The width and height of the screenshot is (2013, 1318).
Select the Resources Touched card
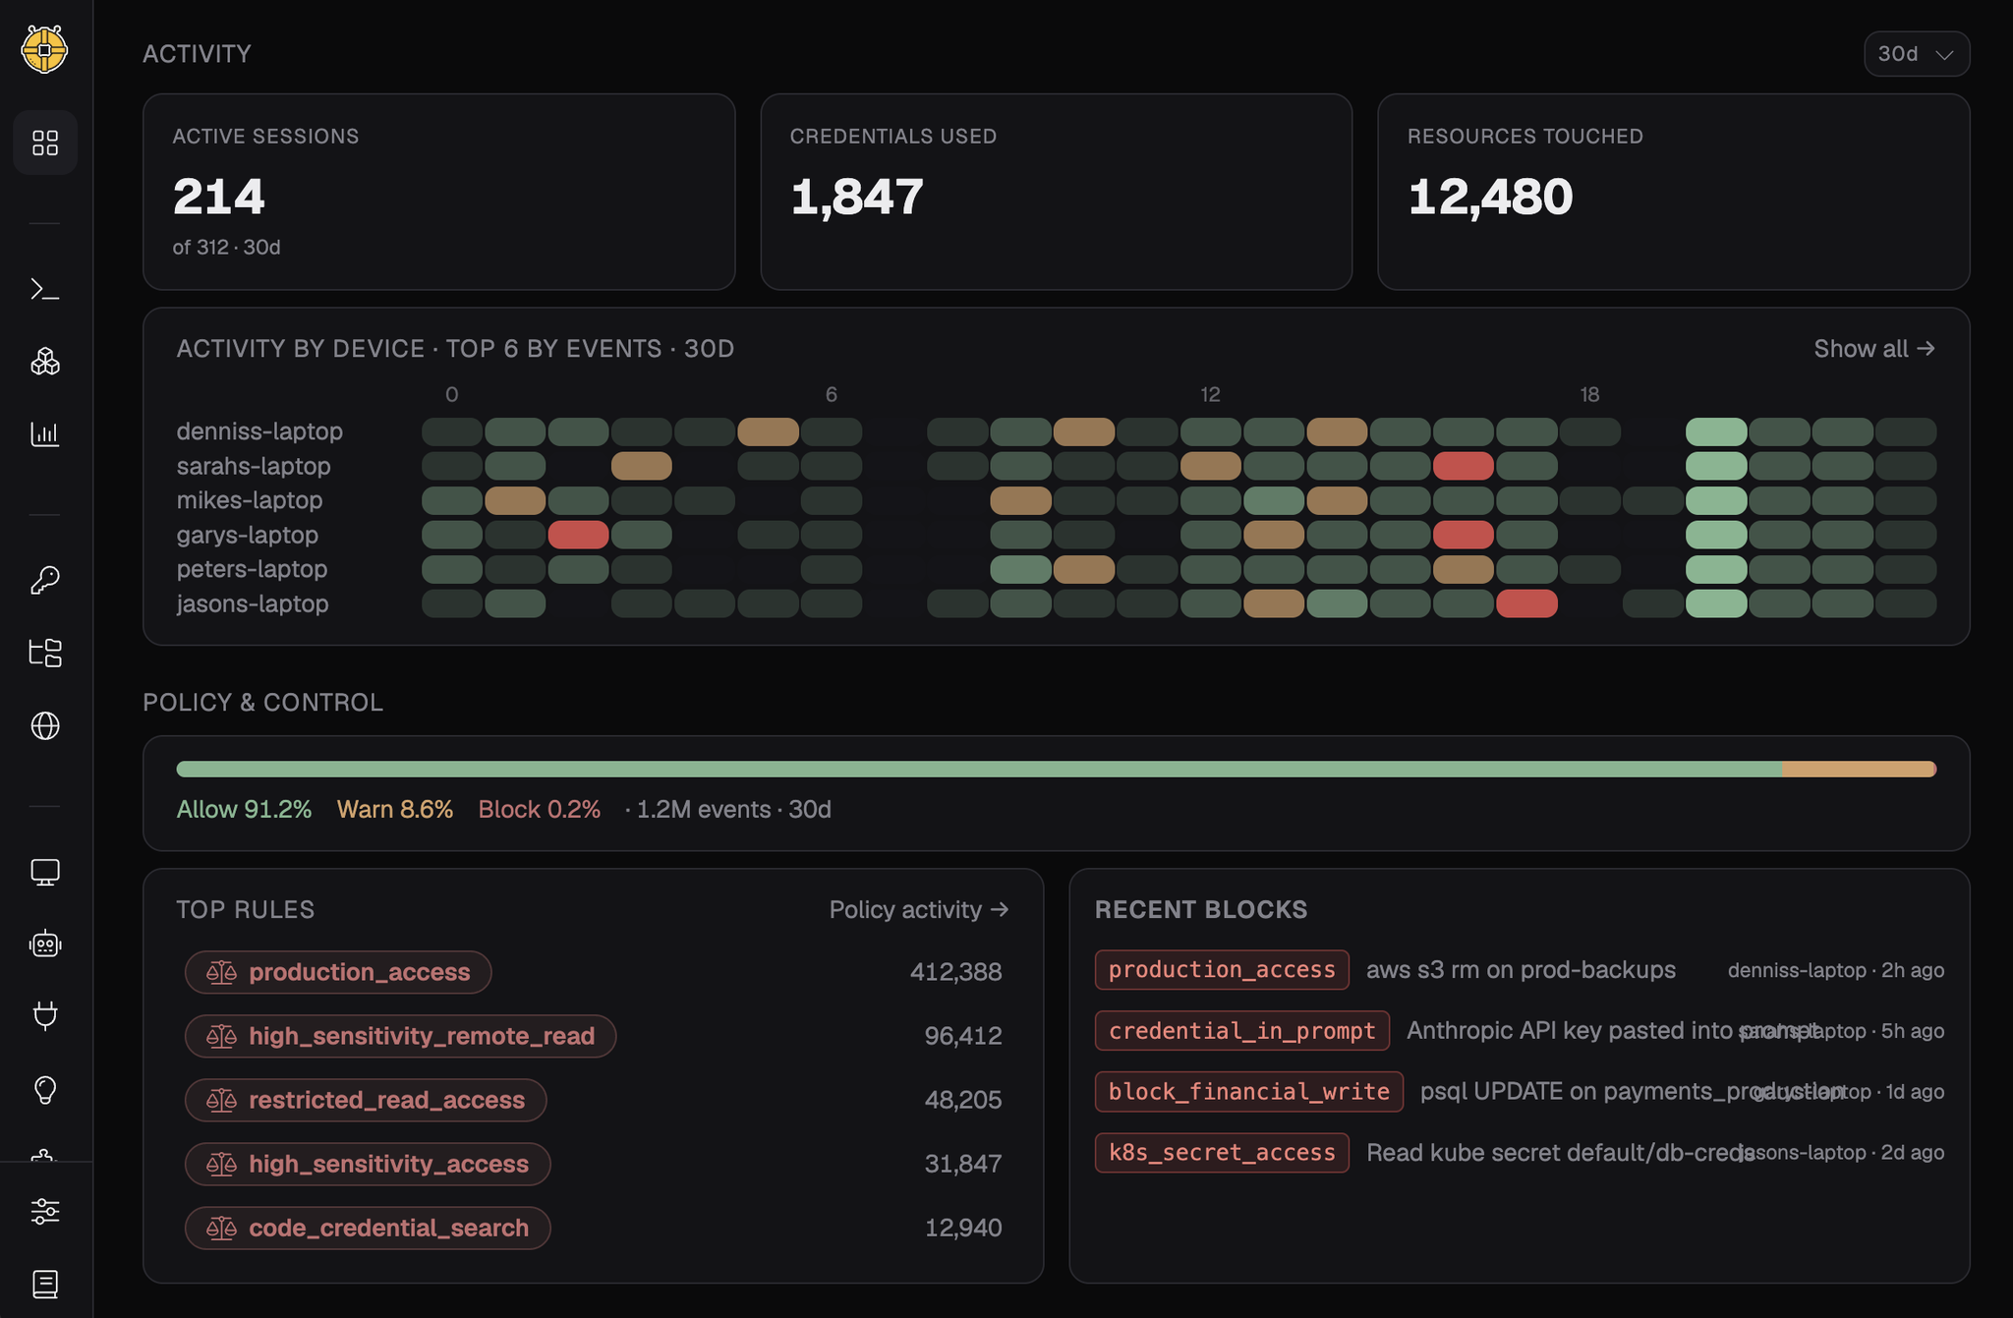tap(1674, 192)
